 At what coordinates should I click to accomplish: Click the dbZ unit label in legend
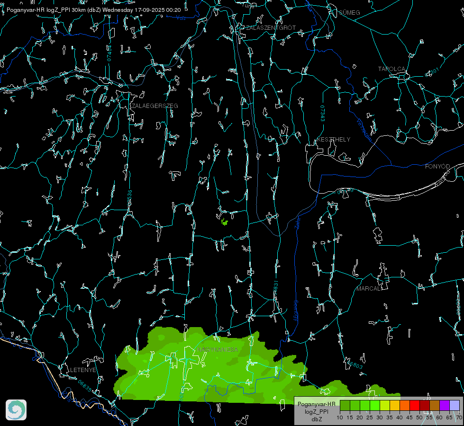316,419
